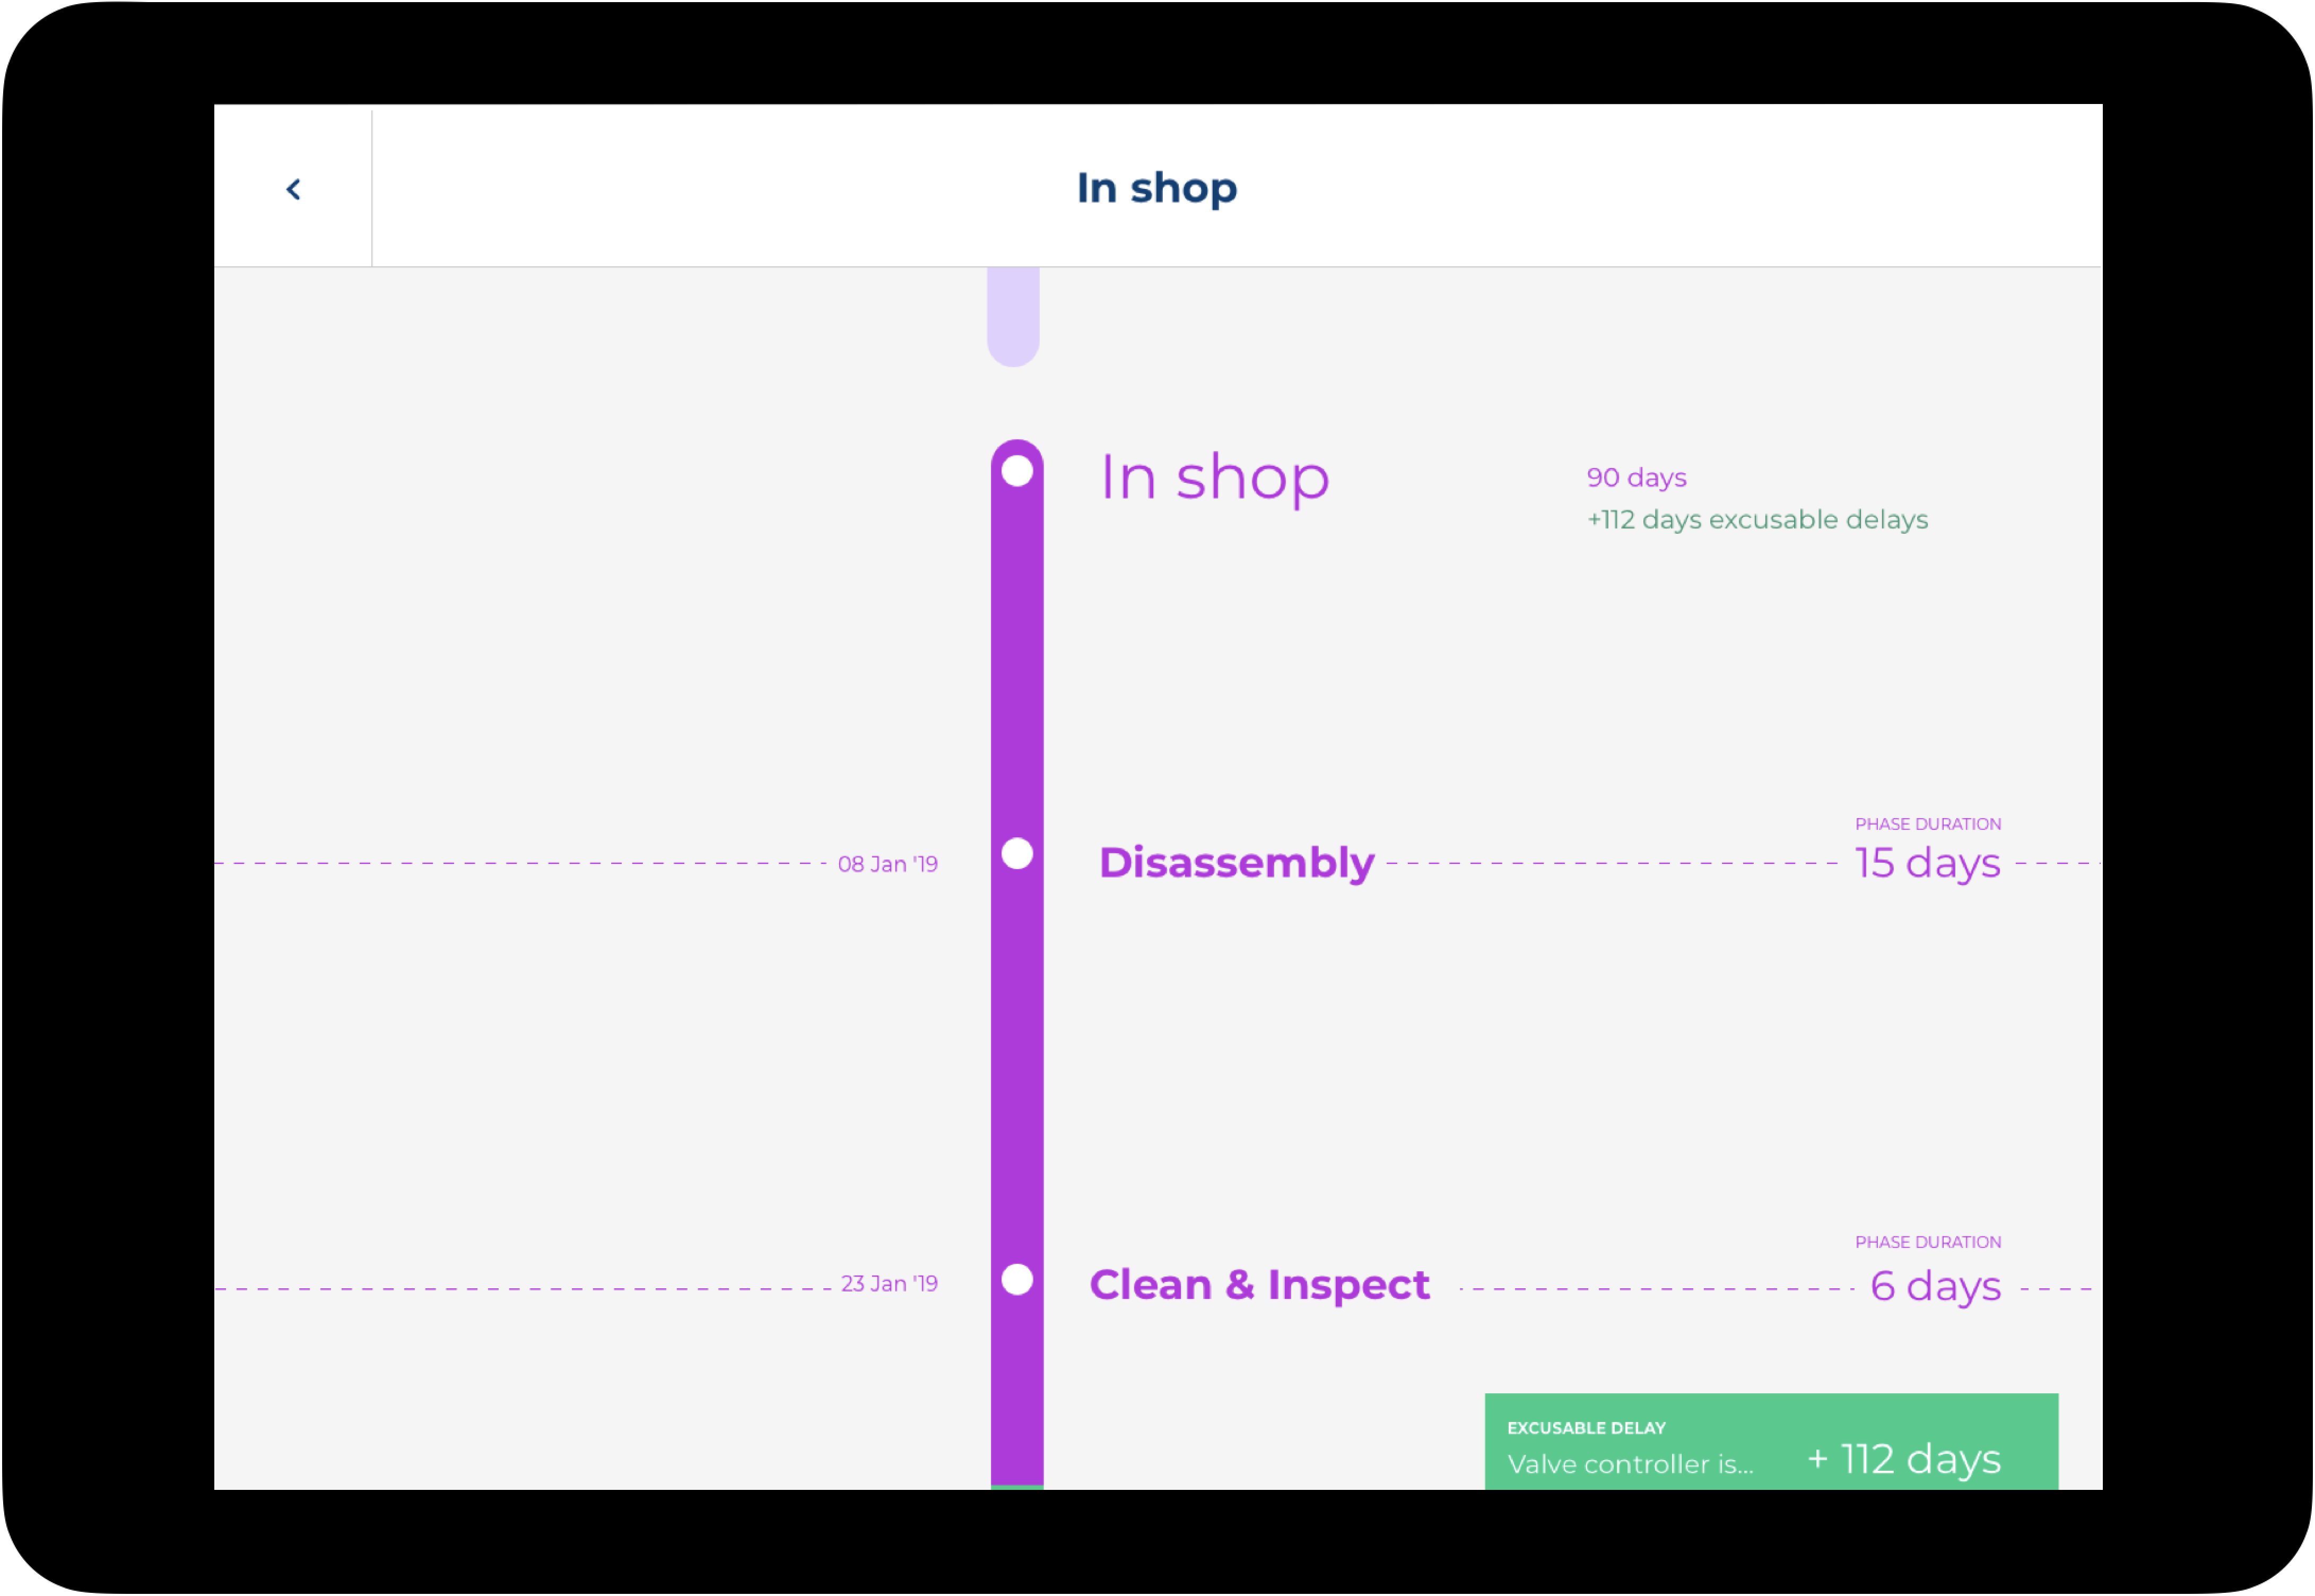Click the Clean & Inspect timeline node
Viewport: 2315px width, 1596px height.
click(x=1016, y=1280)
